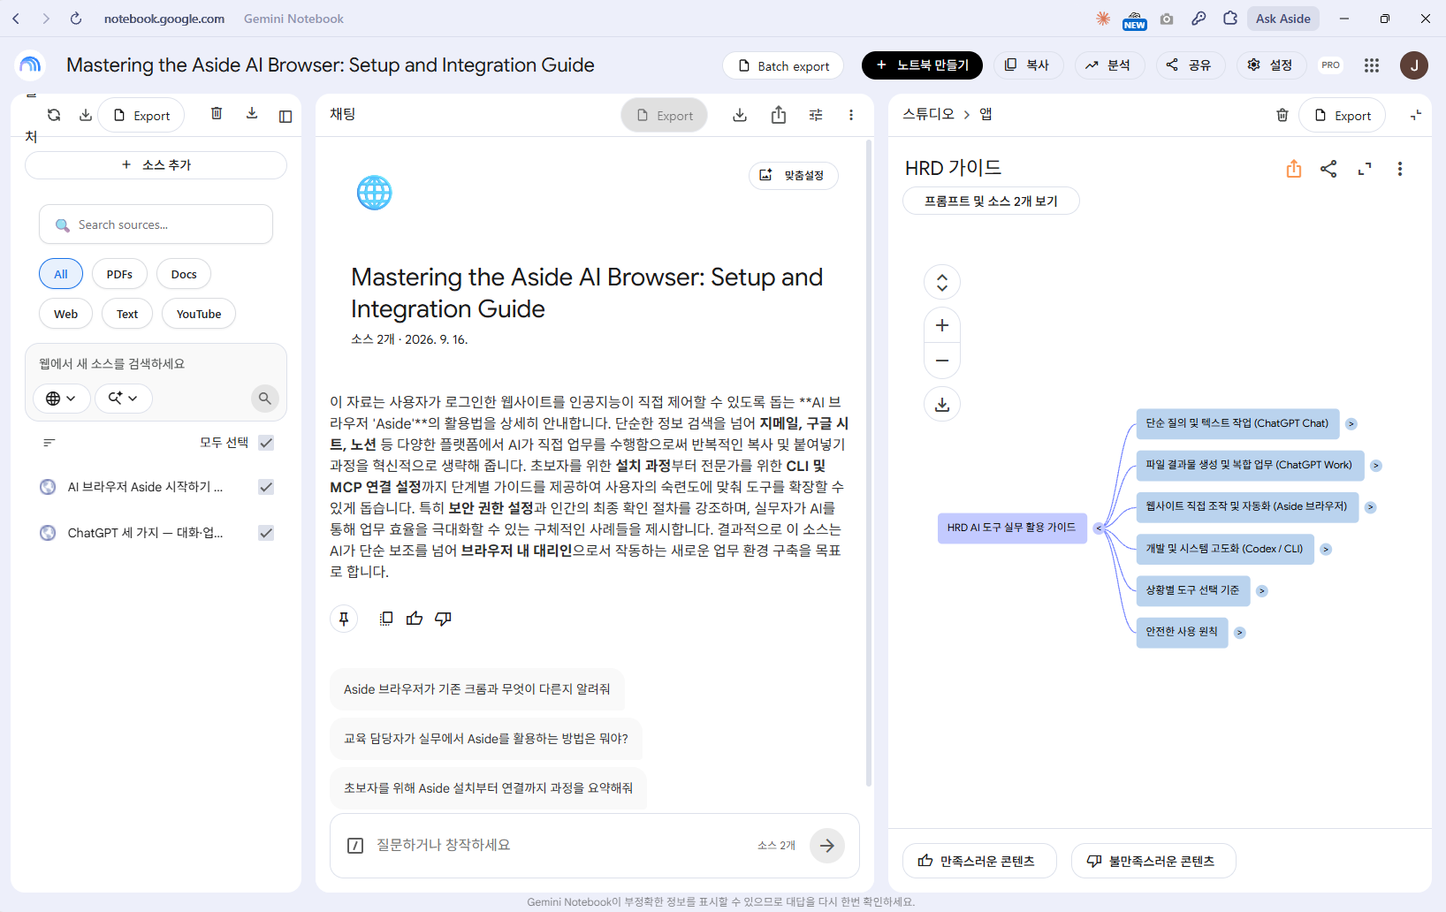Go to 스튜디오 breadcrumb
Viewport: 1446px width, 912px height.
pos(929,114)
